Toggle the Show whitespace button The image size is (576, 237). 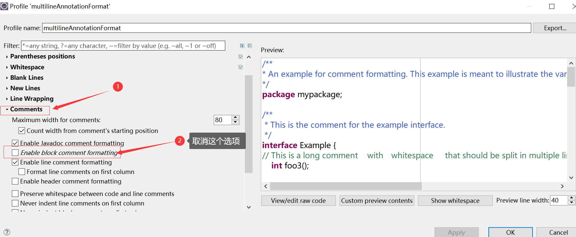(x=455, y=201)
